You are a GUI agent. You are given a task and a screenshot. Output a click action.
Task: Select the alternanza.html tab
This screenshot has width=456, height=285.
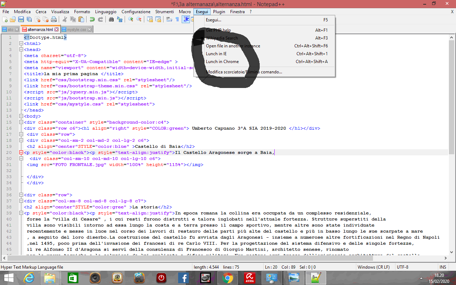40,30
